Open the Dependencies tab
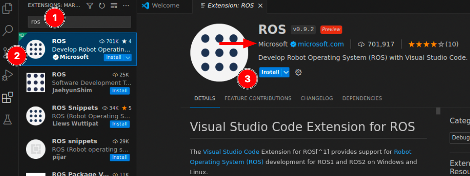Viewport: 470px width, 176px height. 362,98
